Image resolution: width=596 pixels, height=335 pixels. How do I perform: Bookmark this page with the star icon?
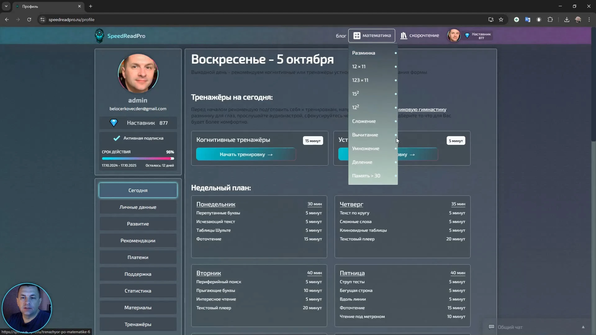pyautogui.click(x=501, y=20)
